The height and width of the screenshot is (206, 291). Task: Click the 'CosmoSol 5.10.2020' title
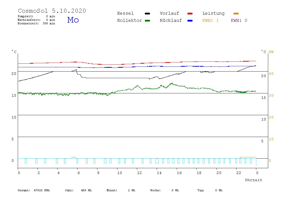(52, 11)
